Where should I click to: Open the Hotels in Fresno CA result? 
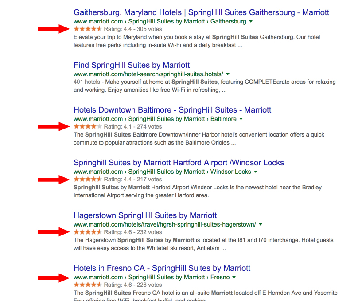point(162,268)
